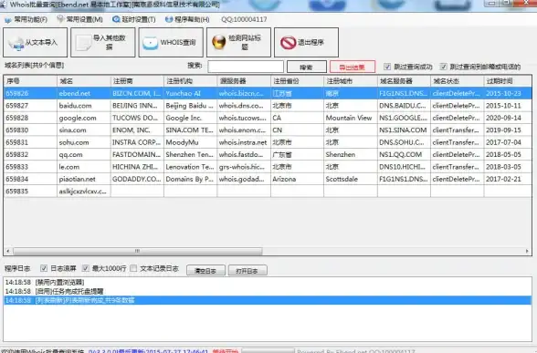This screenshot has width=537, height=353.
Task: Click the '2017-02-21' expiry date cell
Action: [508, 179]
